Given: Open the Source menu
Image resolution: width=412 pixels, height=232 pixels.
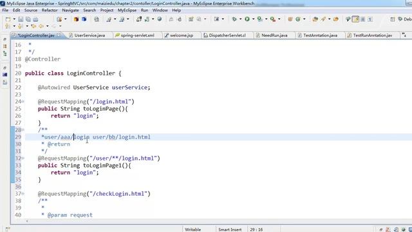Looking at the screenshot, I should coord(31,10).
